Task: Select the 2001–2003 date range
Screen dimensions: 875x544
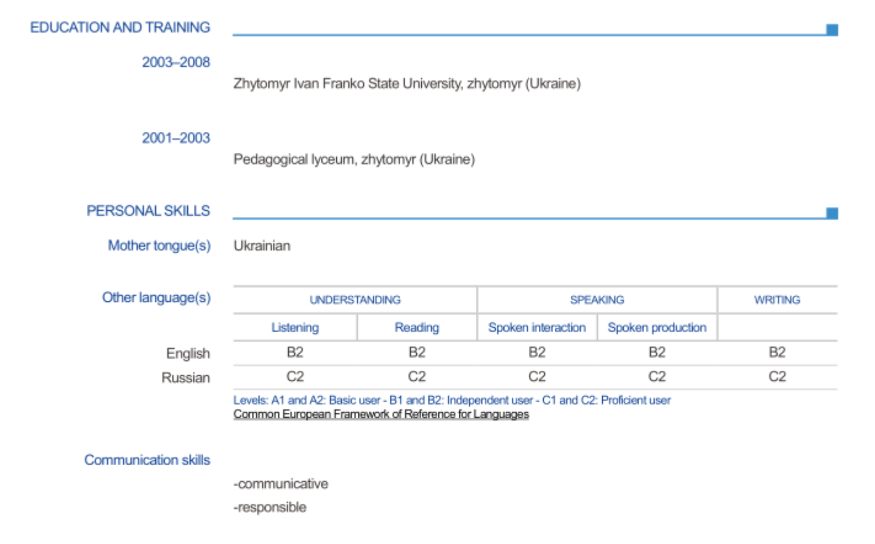Action: click(175, 138)
